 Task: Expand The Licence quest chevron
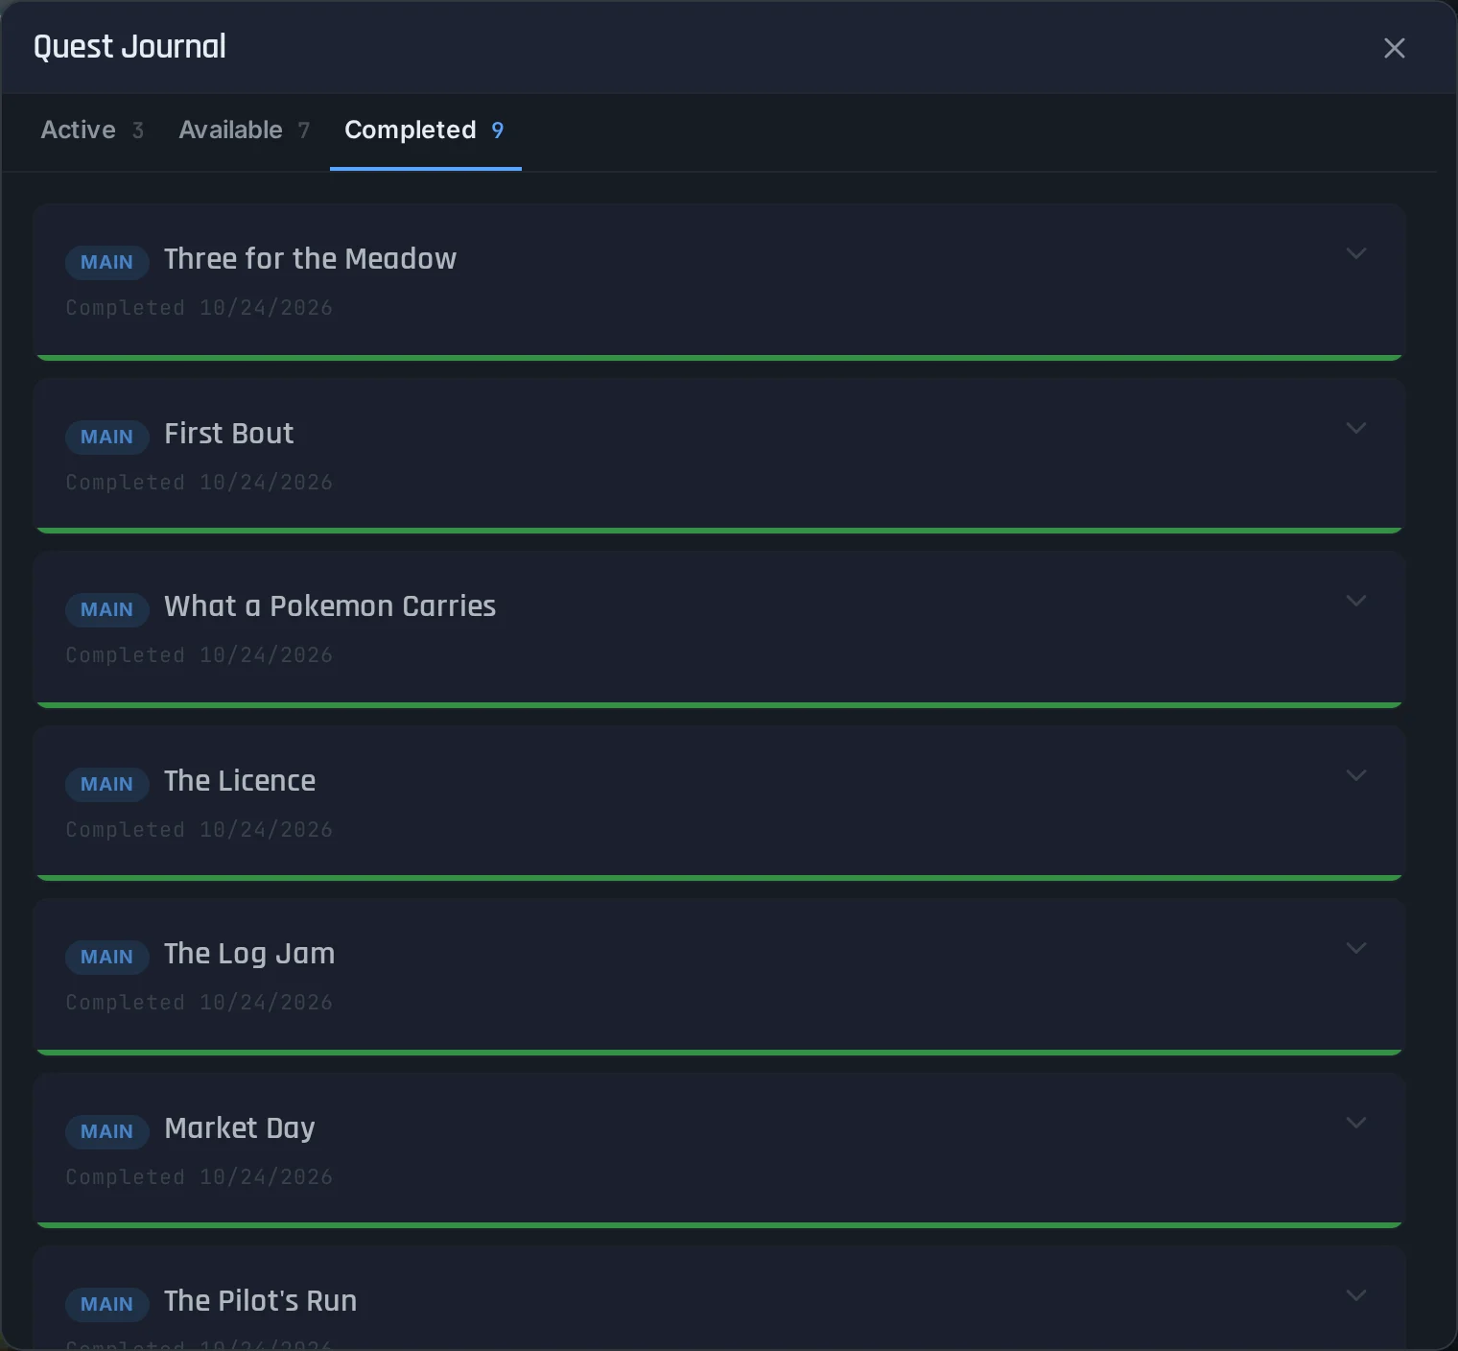(1355, 776)
